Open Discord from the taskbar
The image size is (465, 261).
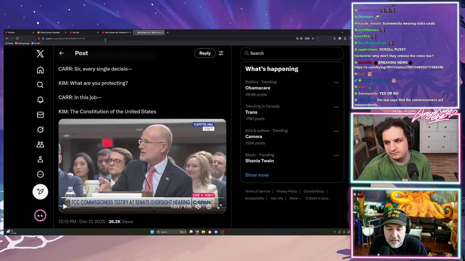tap(216, 232)
